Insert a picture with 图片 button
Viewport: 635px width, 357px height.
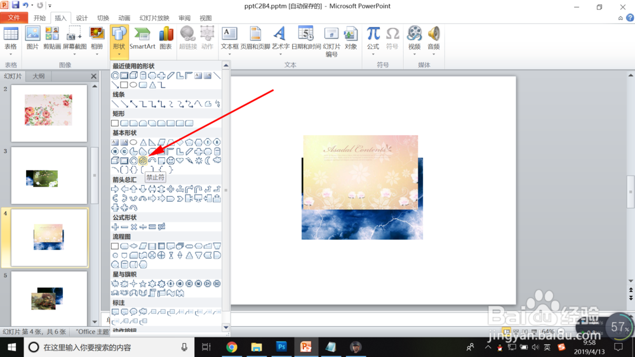click(32, 38)
